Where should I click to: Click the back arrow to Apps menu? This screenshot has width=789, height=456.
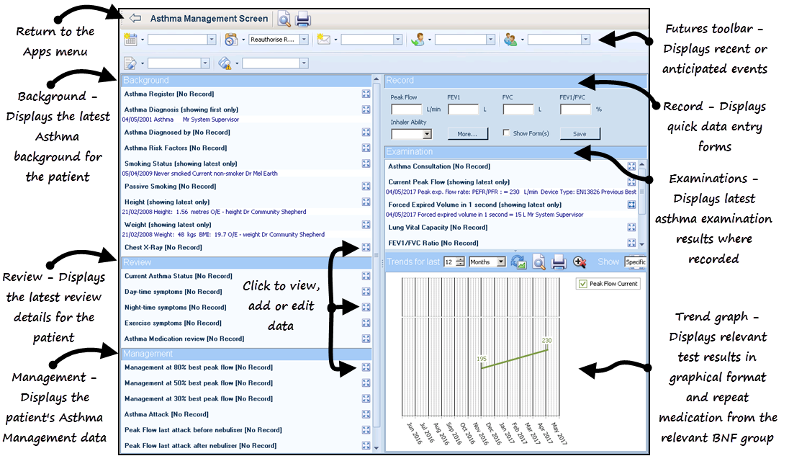[x=135, y=19]
